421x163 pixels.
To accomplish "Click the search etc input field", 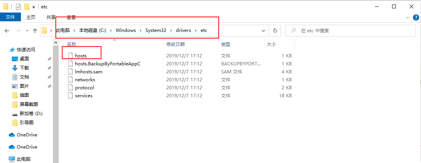I will 350,30.
